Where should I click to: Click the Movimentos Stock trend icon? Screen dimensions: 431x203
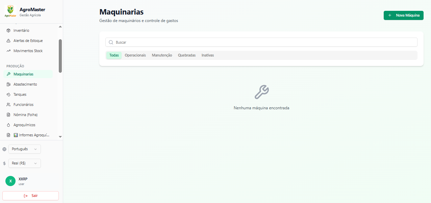[x=8, y=51]
